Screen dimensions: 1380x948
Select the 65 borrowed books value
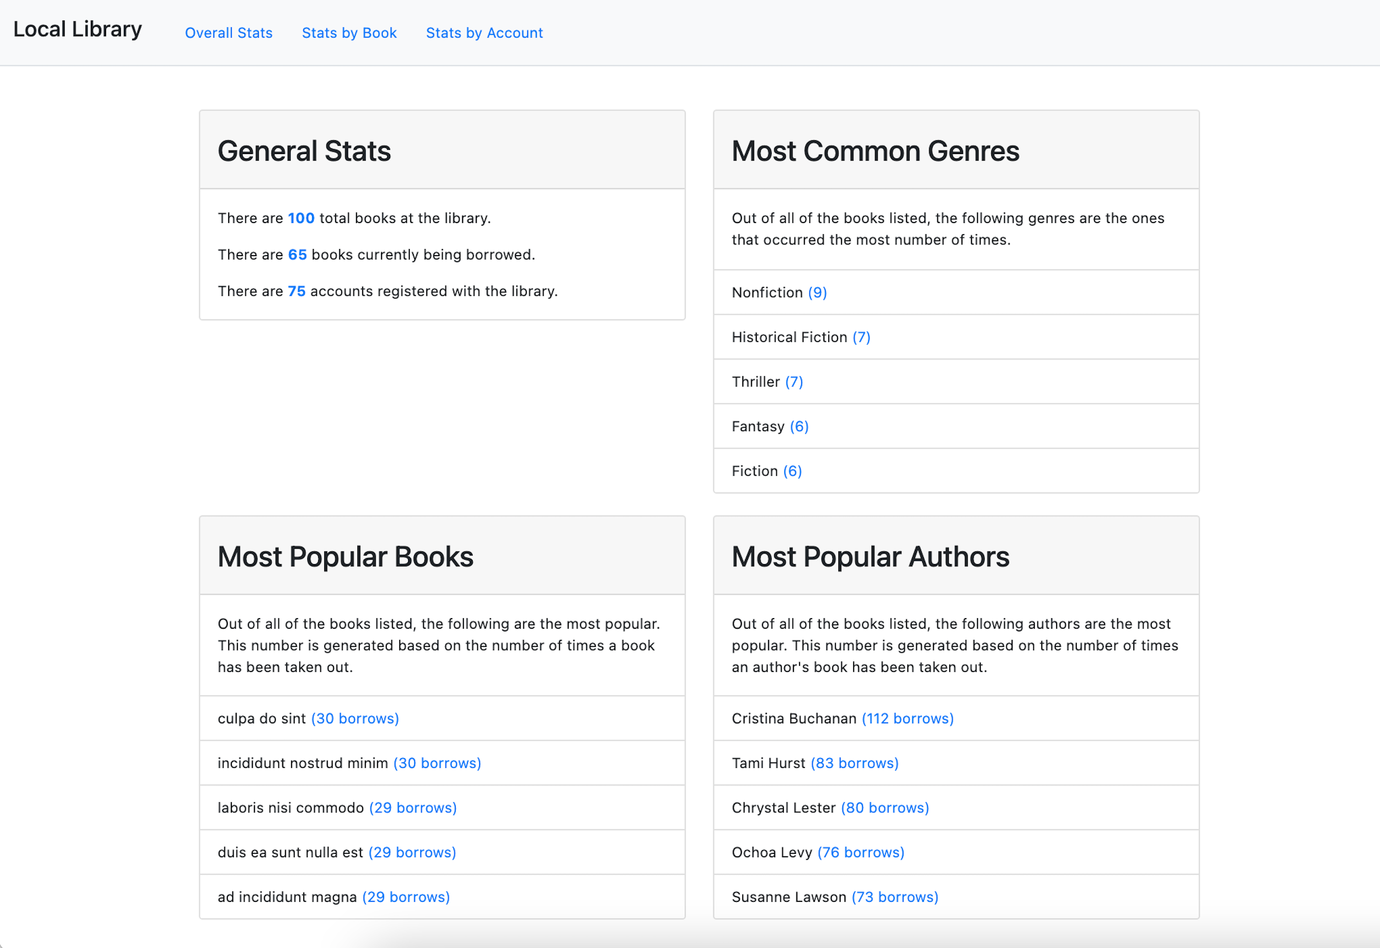pos(297,254)
